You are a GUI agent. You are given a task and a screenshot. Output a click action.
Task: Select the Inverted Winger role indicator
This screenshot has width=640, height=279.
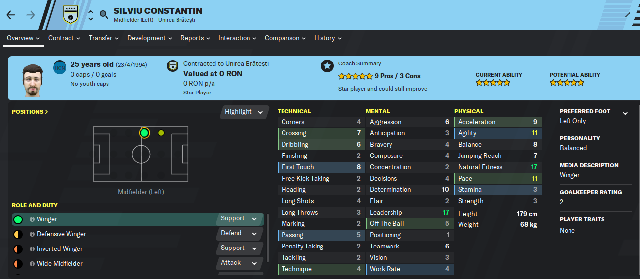[18, 249]
